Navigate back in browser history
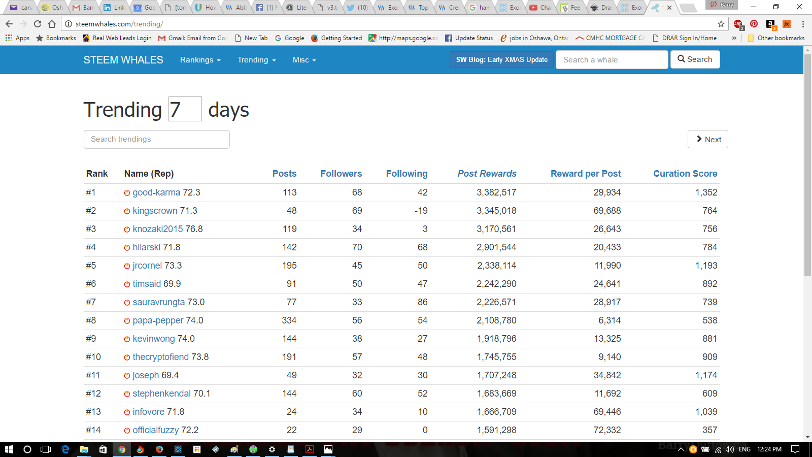Image resolution: width=812 pixels, height=457 pixels. (x=9, y=24)
